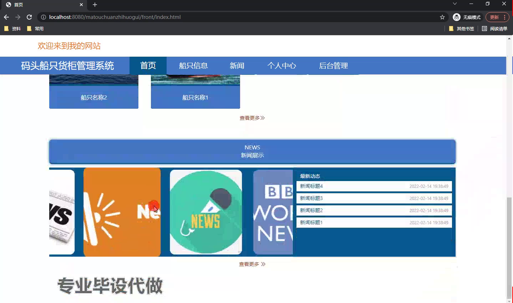This screenshot has width=513, height=303.
Task: Bookmark this page with the star icon
Action: click(442, 17)
